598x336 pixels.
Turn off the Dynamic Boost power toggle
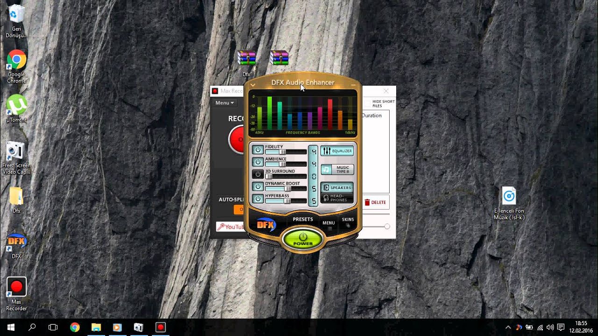[257, 186]
